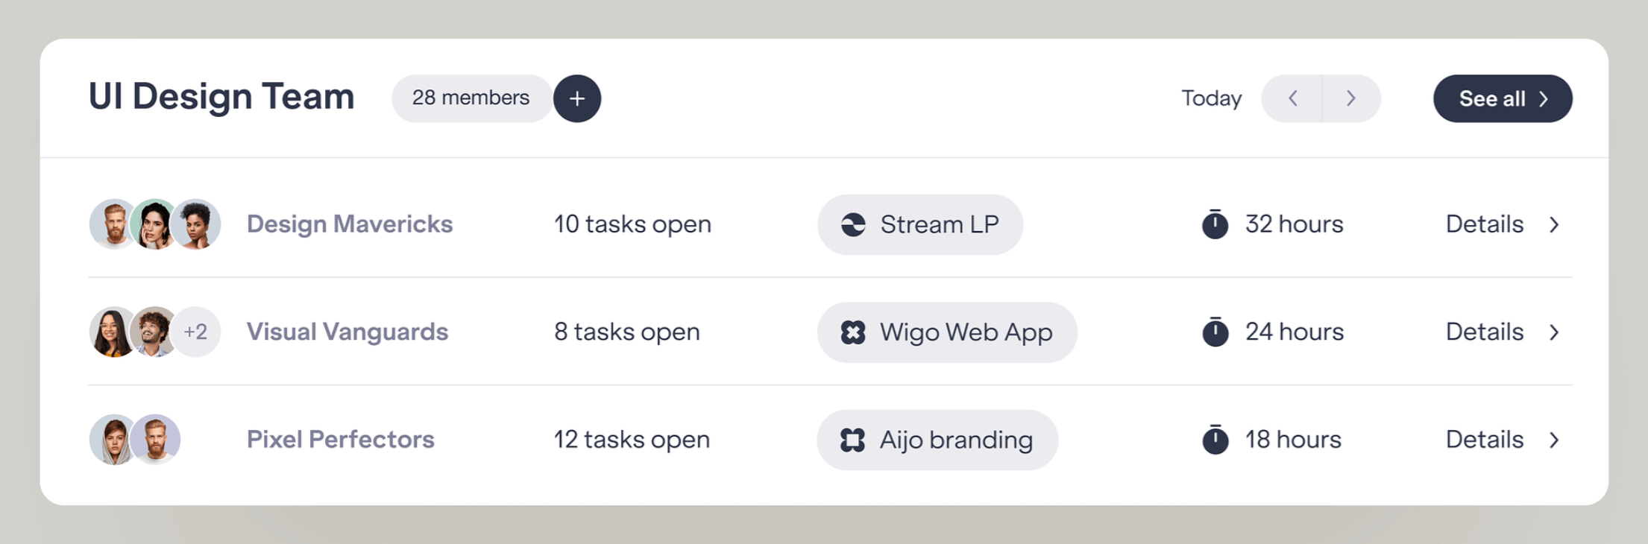This screenshot has height=544, width=1648.
Task: Open Details for Design Mavericks
Action: [1484, 224]
